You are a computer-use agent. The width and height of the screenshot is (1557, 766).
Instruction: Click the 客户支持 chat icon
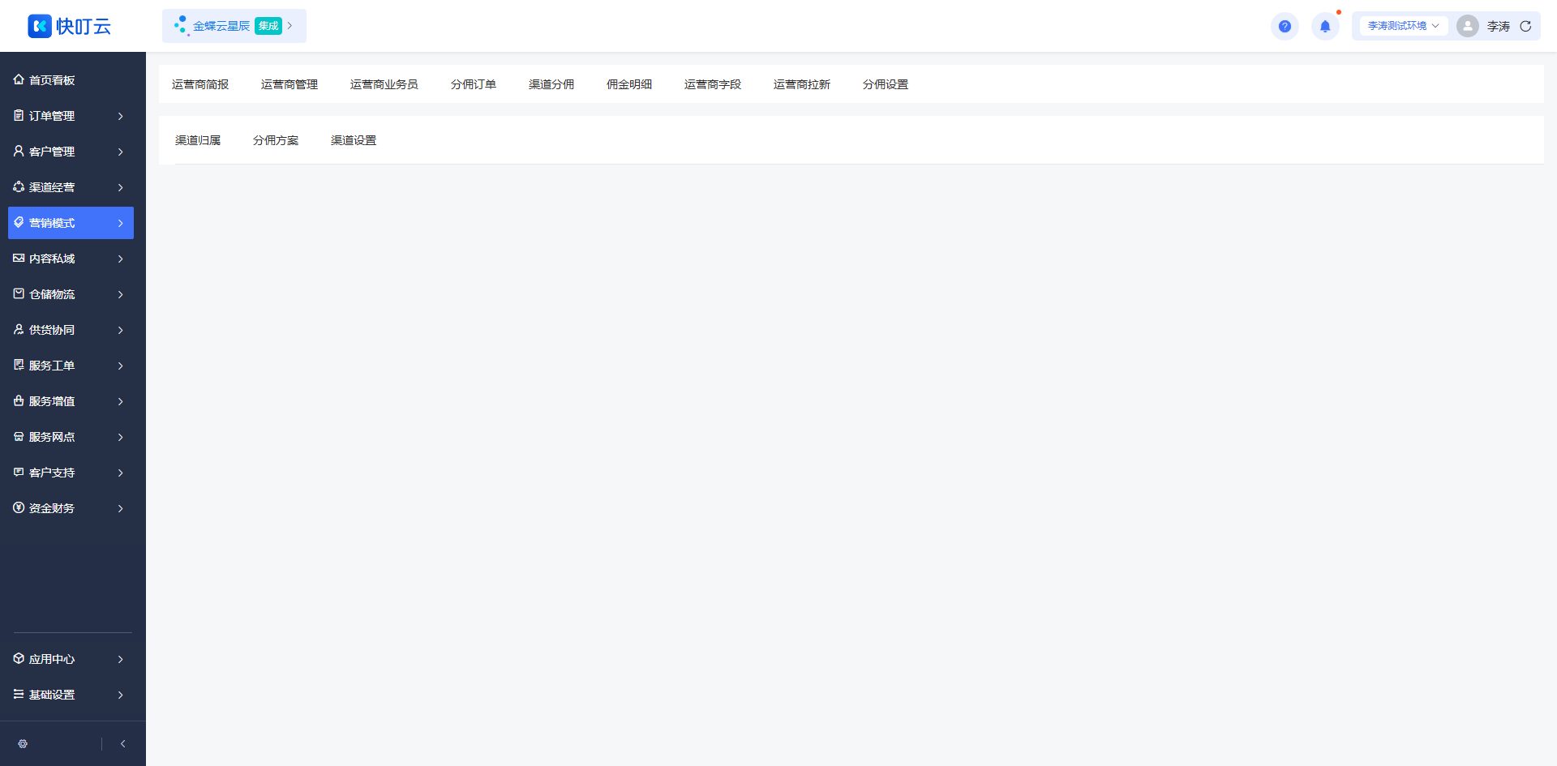click(x=19, y=472)
